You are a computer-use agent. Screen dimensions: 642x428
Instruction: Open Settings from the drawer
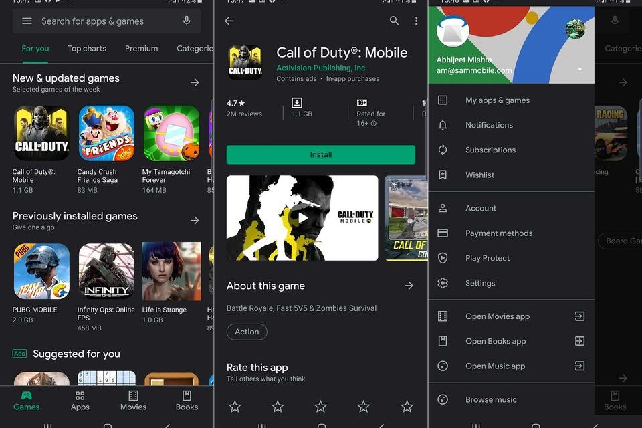tap(512, 283)
